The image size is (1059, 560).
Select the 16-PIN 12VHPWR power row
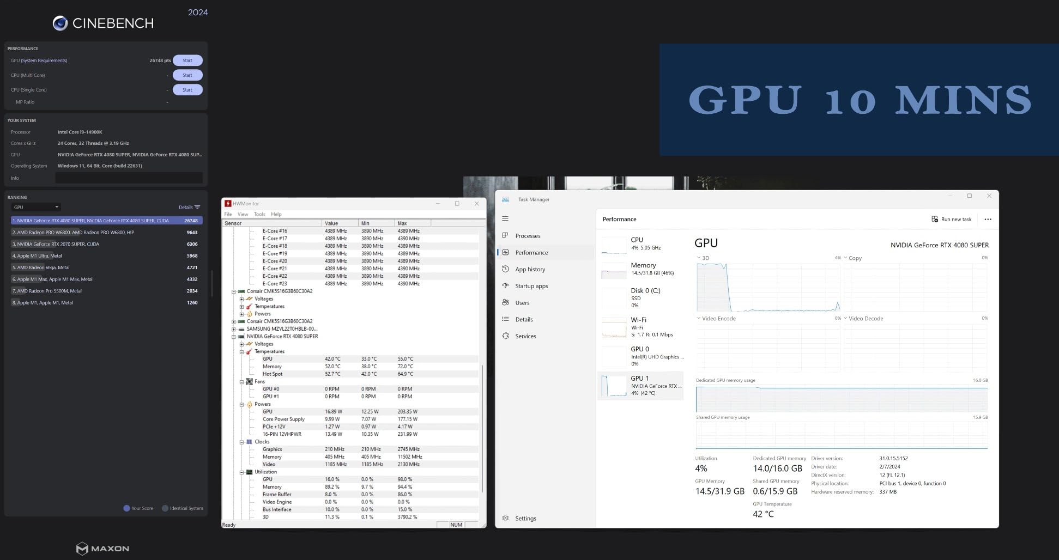(x=352, y=434)
